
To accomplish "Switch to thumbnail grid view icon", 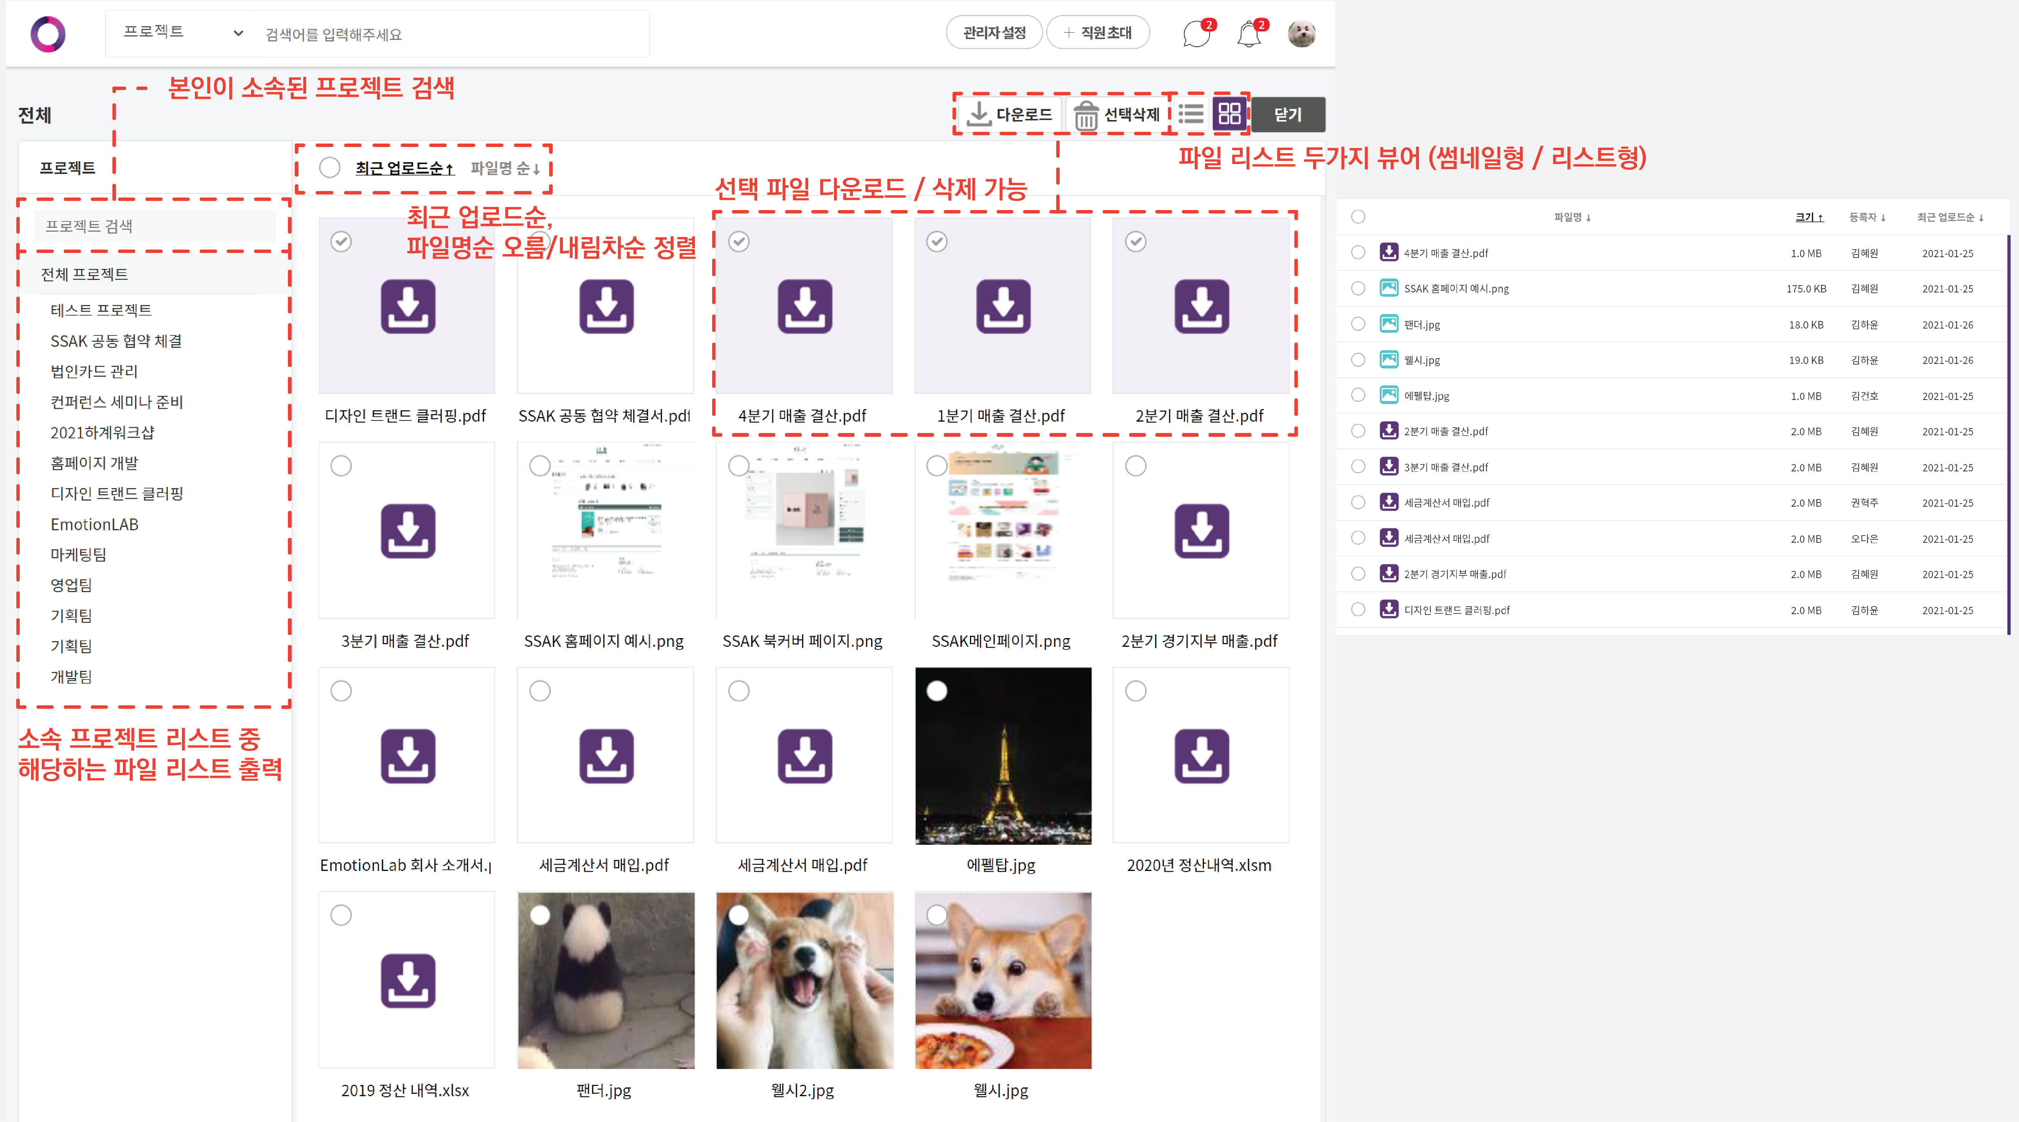I will tap(1229, 114).
